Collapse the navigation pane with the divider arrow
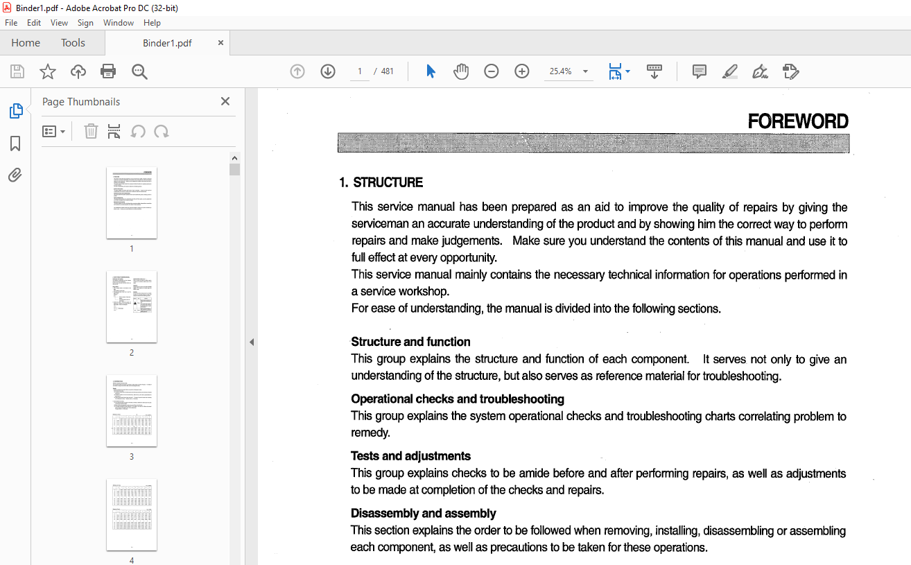Viewport: 911px width, 565px height. coord(252,342)
